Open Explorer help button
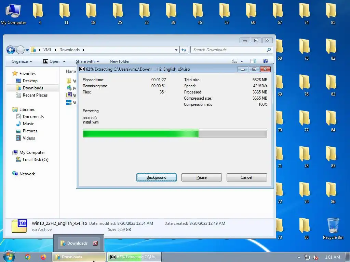Viewport: 350px width, 262px height. pos(265,61)
